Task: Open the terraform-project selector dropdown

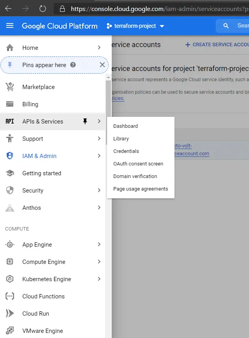Action: (135, 26)
